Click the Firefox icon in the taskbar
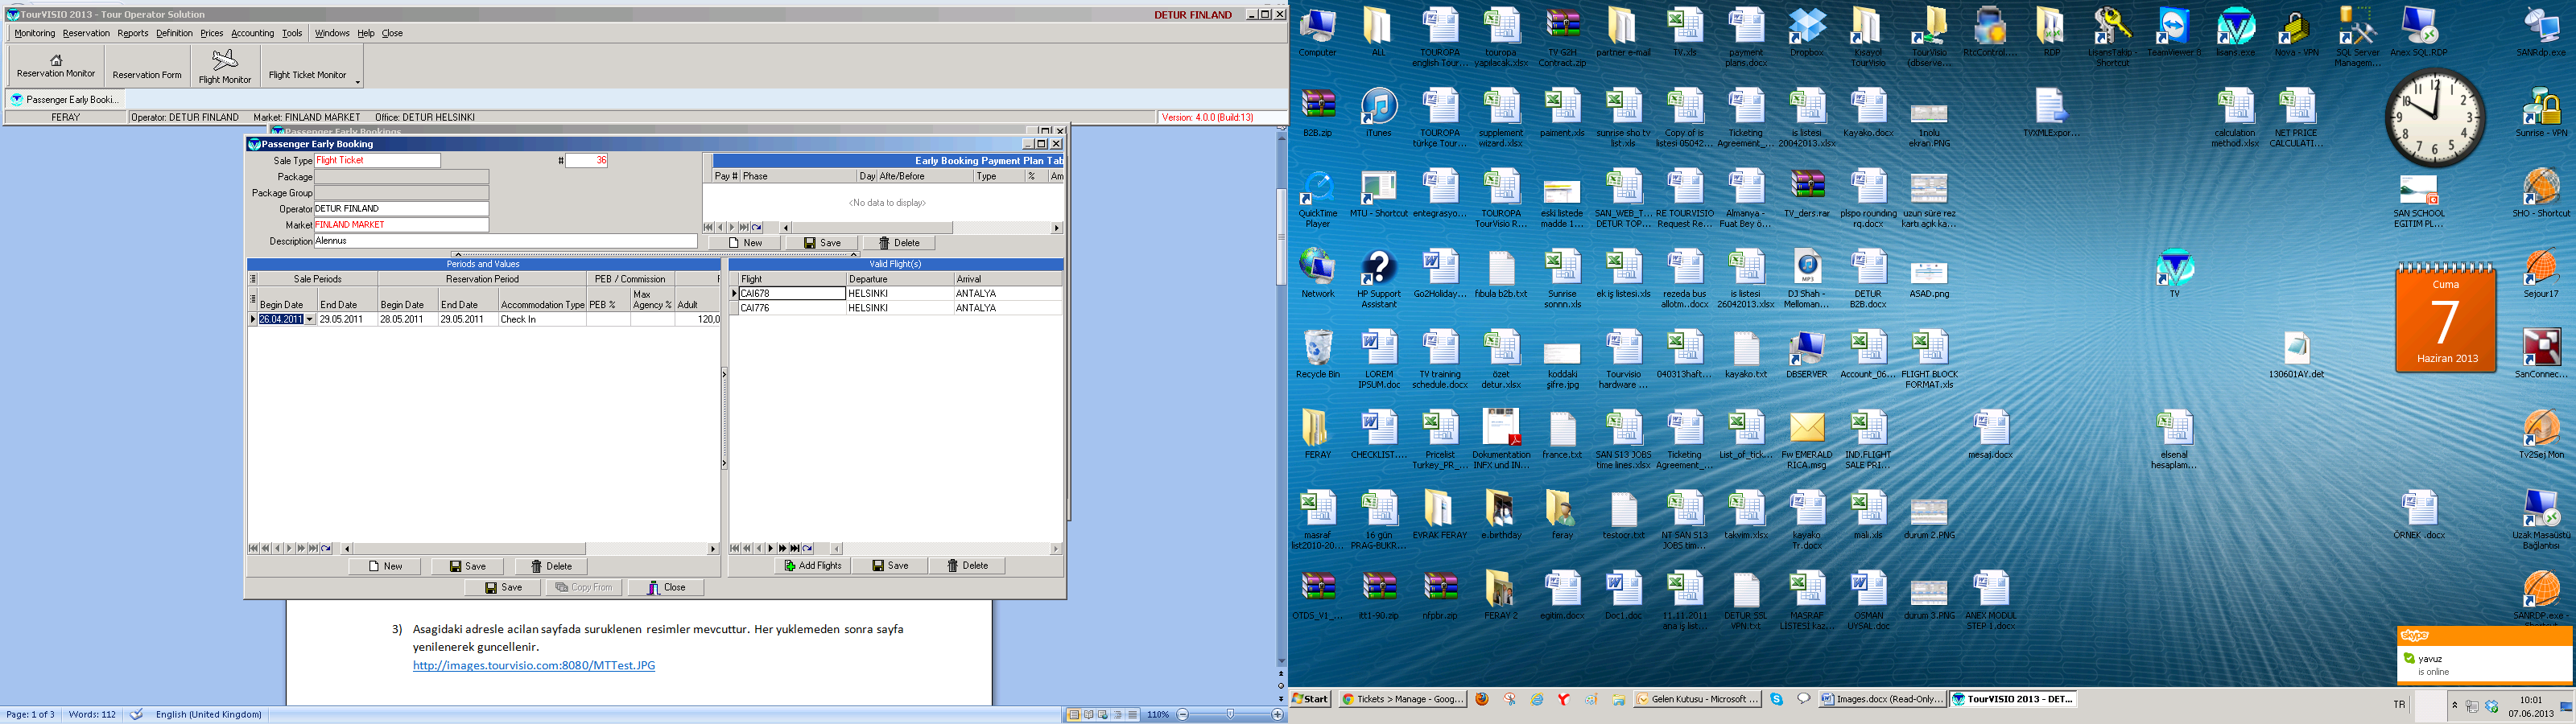 1482,700
